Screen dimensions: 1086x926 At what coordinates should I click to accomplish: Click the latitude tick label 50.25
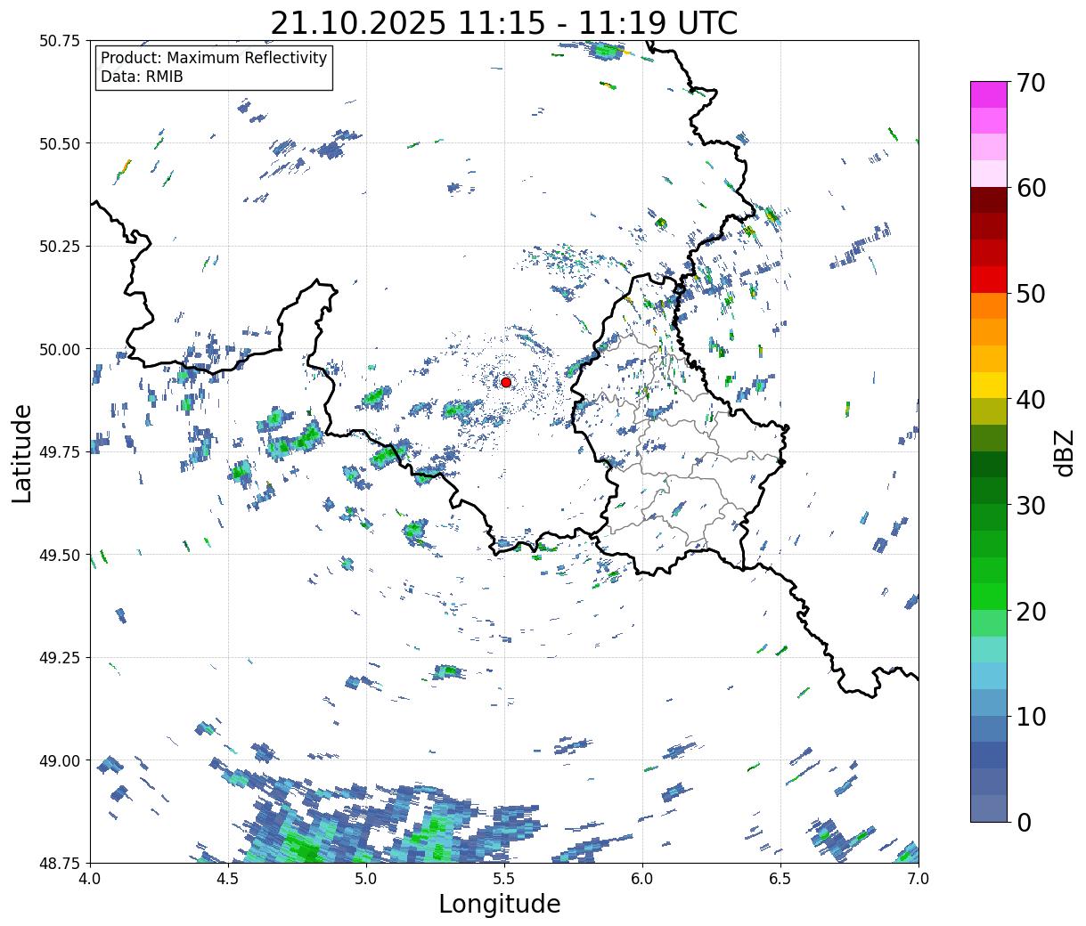click(x=60, y=247)
